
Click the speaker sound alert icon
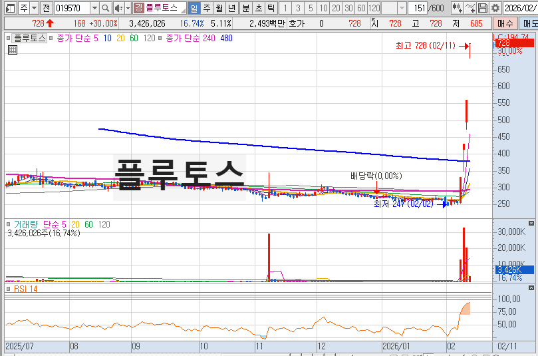tap(118, 8)
